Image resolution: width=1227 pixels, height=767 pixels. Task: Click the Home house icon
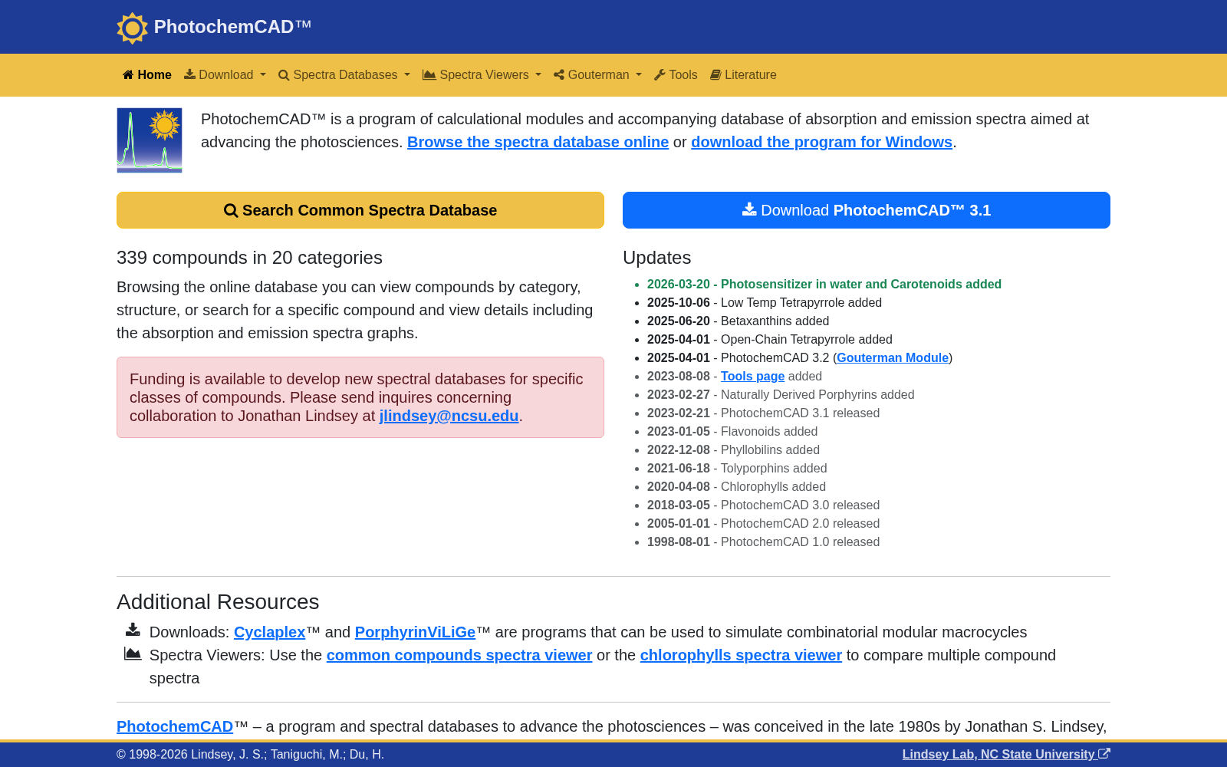[x=128, y=74]
